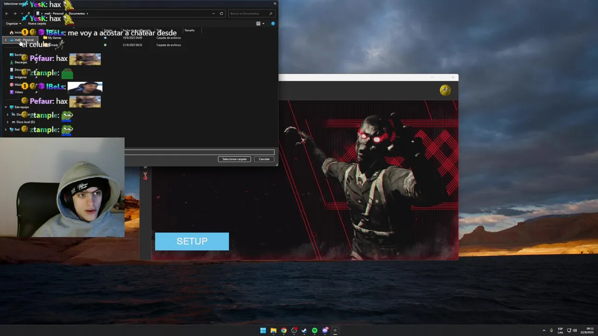
Task: Open Spotify from the taskbar
Action: tap(314, 330)
